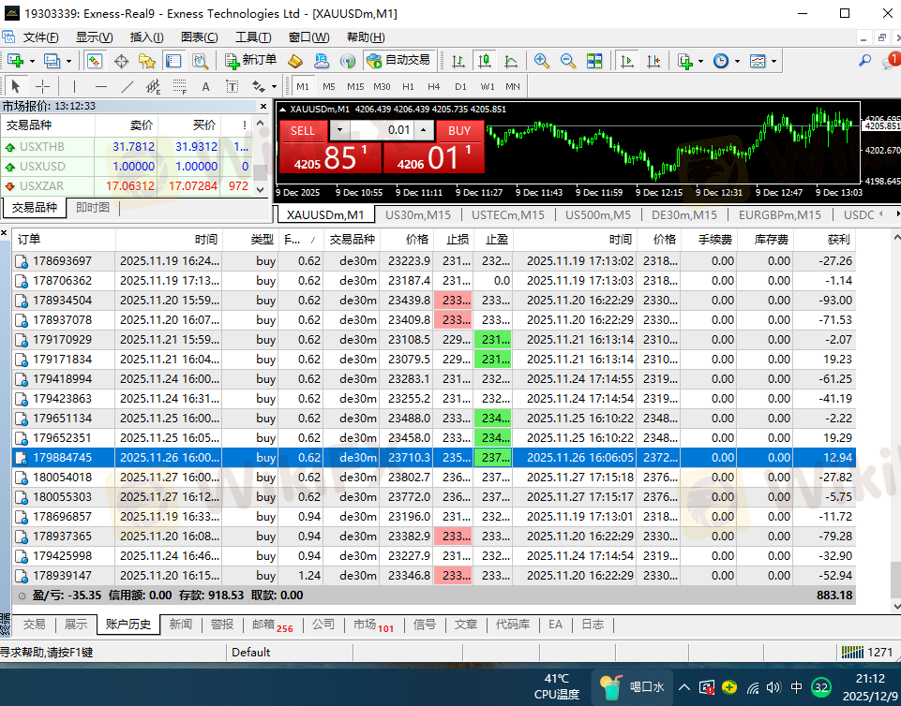901x706 pixels.
Task: Expand the indicators list dropdown arrow
Action: pyautogui.click(x=701, y=61)
